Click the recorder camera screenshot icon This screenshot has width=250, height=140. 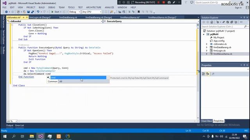pyautogui.click(x=169, y=2)
